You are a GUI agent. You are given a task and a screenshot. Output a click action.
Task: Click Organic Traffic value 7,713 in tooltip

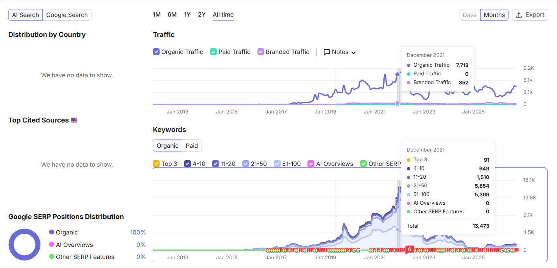[462, 65]
